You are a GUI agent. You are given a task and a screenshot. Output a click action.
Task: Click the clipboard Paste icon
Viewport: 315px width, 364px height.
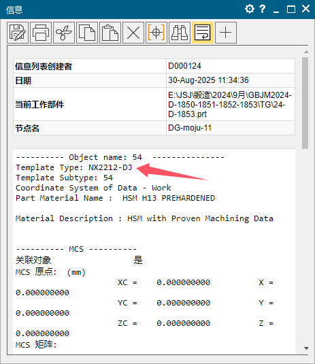click(x=110, y=33)
